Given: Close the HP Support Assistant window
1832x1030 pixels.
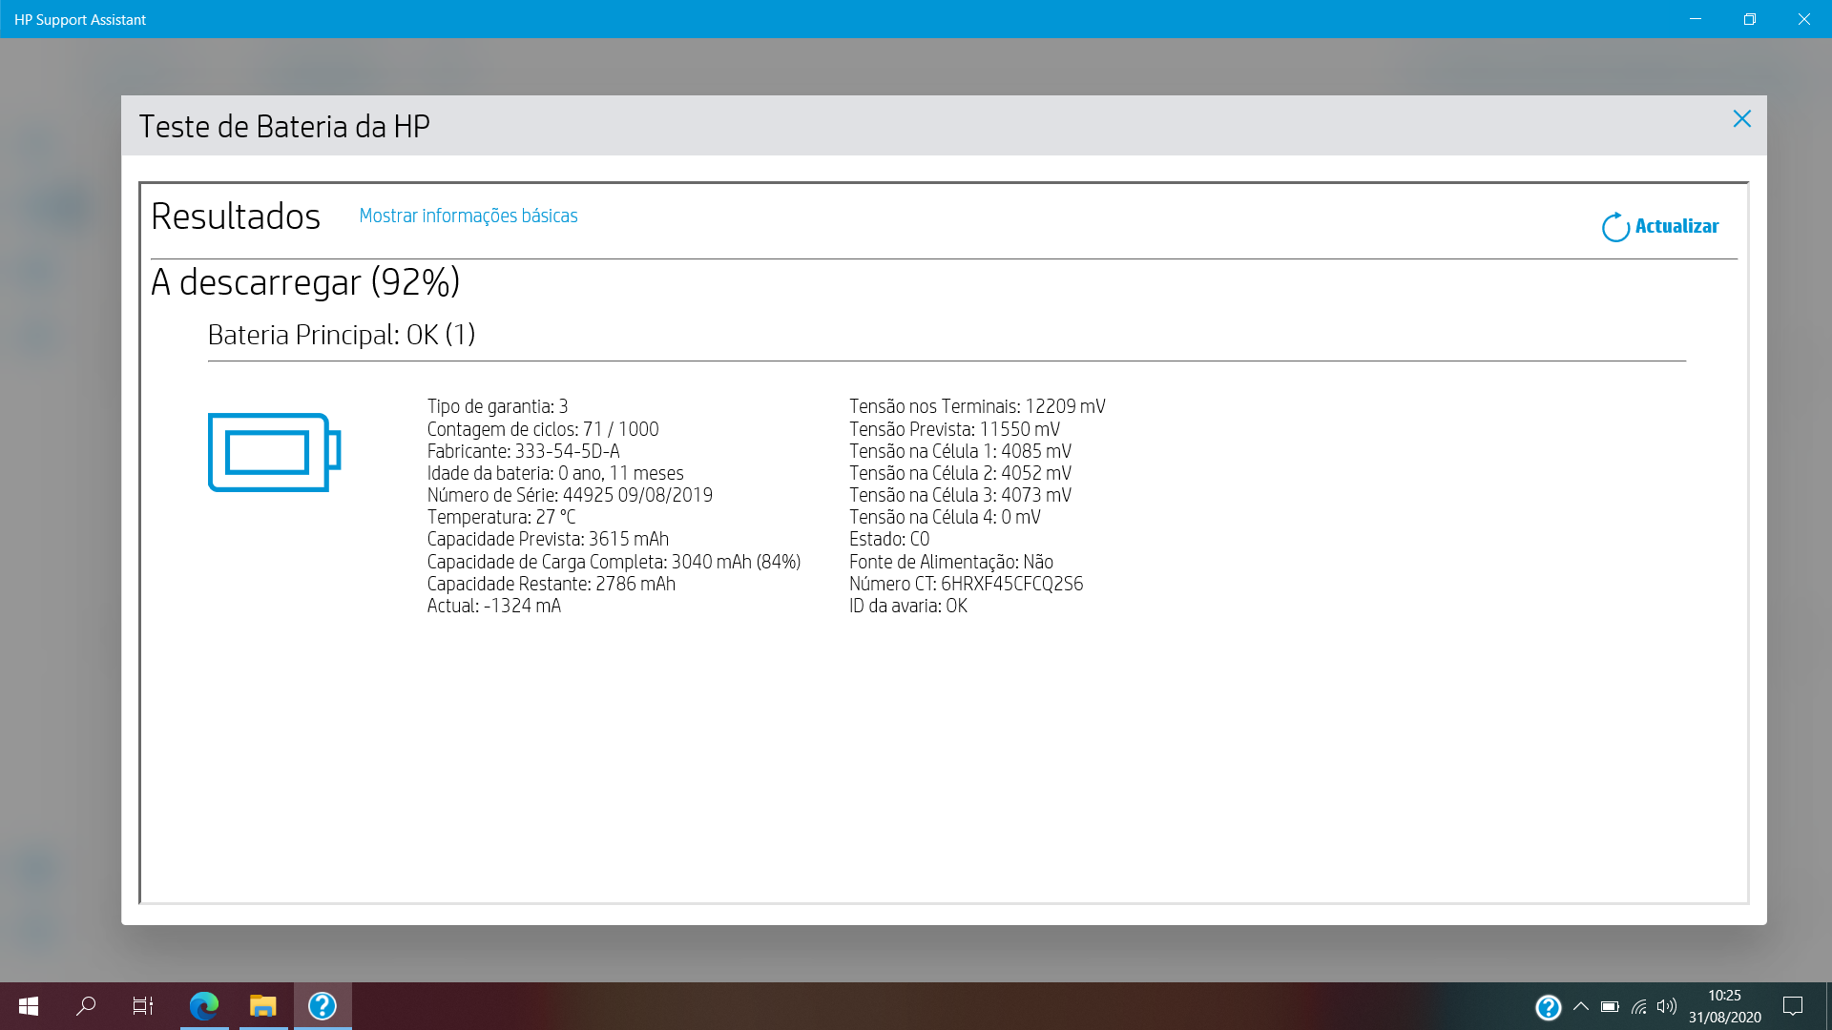Looking at the screenshot, I should pyautogui.click(x=1804, y=19).
